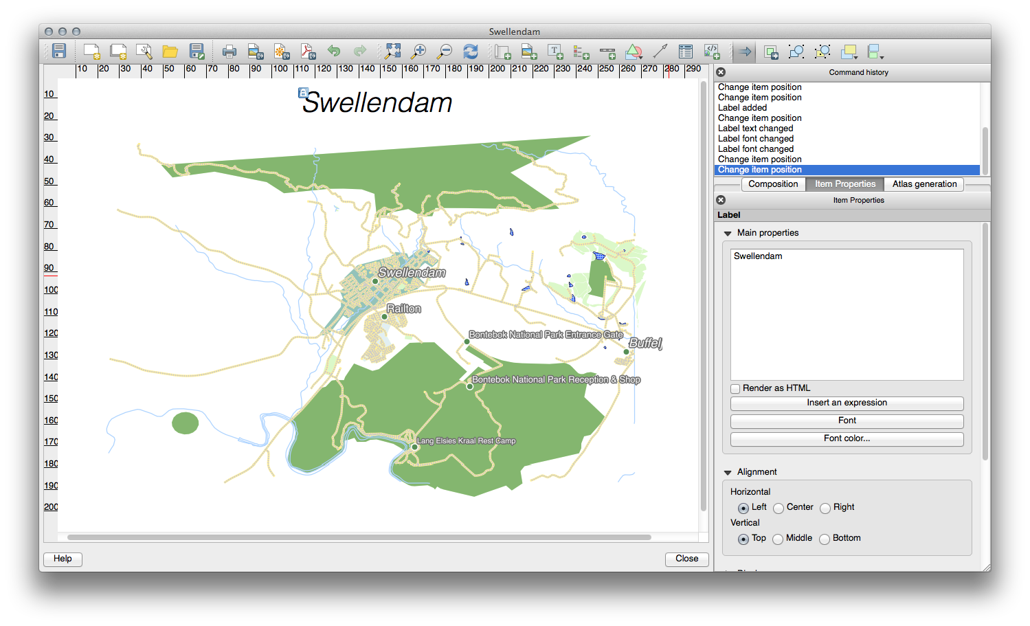Pick the Add arrow tool

pos(660,52)
